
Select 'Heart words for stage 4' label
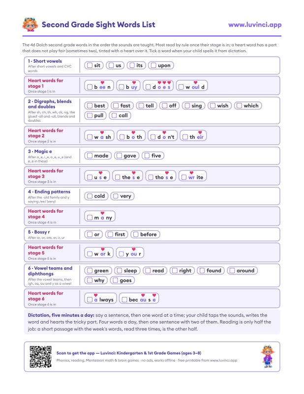click(x=45, y=214)
